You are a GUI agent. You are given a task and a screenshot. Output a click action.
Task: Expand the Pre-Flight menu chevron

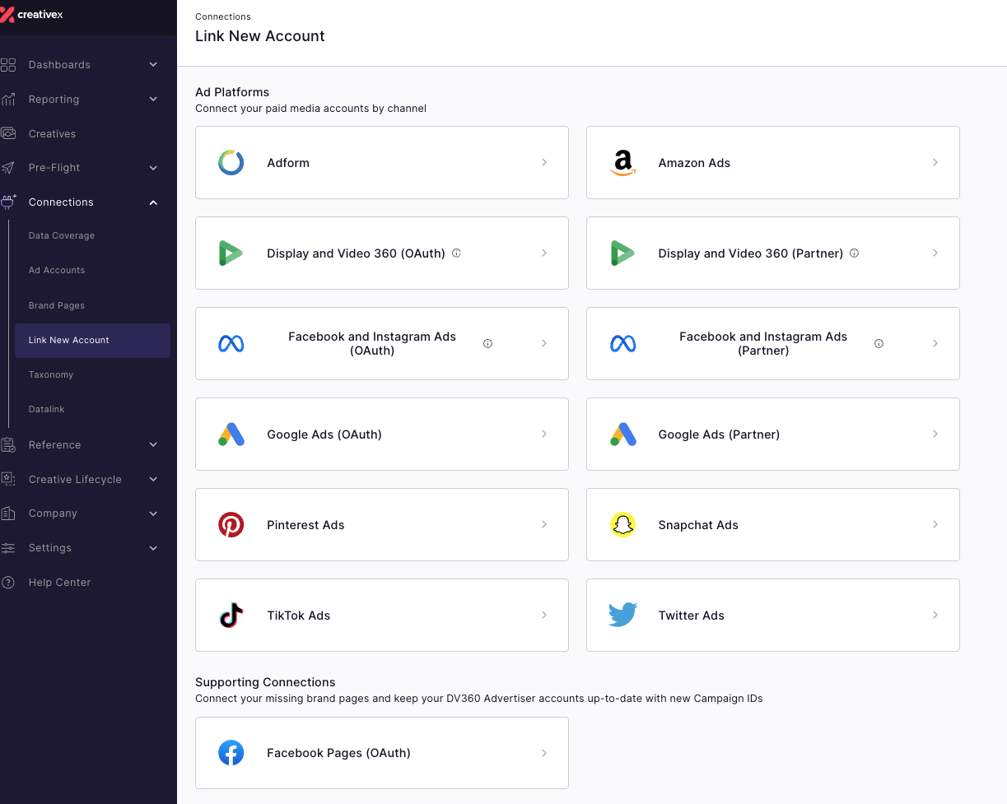pos(153,168)
